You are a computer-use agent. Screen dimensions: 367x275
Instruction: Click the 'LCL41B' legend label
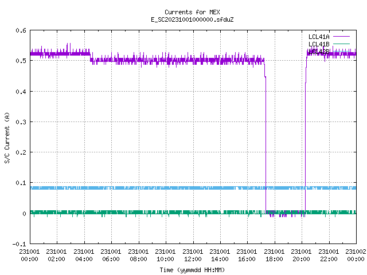pyautogui.click(x=319, y=44)
